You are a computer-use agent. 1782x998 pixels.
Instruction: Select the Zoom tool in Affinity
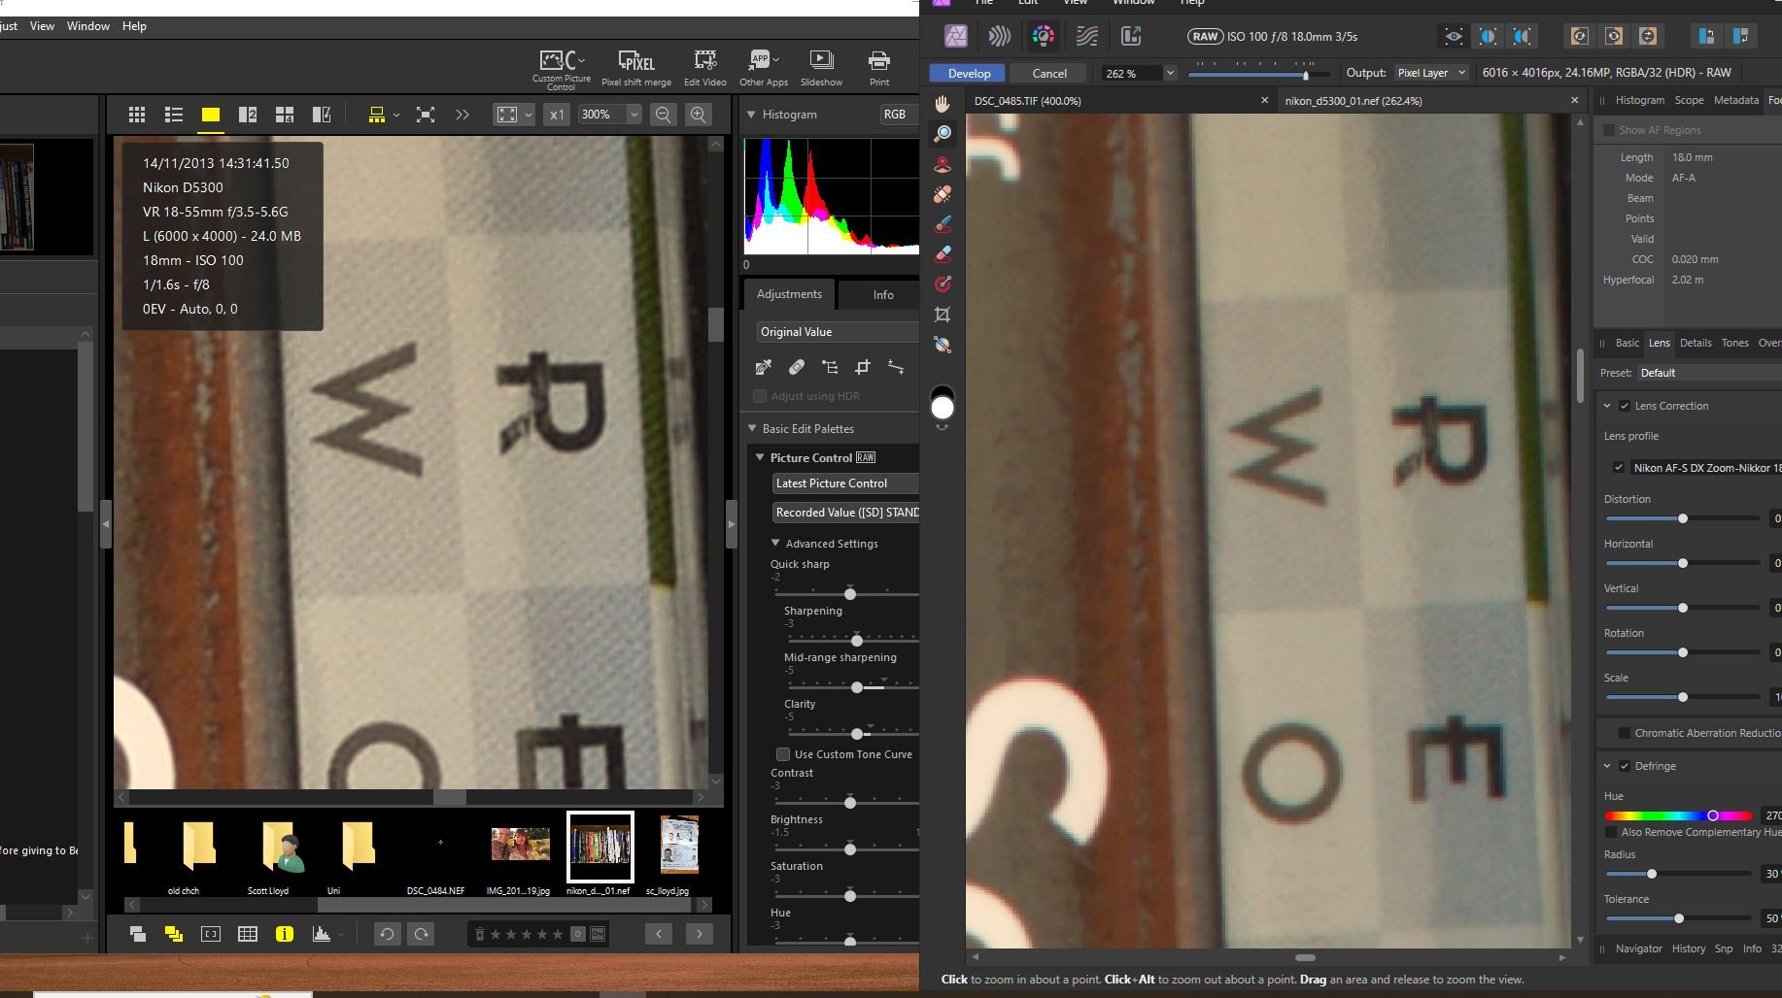pyautogui.click(x=942, y=134)
